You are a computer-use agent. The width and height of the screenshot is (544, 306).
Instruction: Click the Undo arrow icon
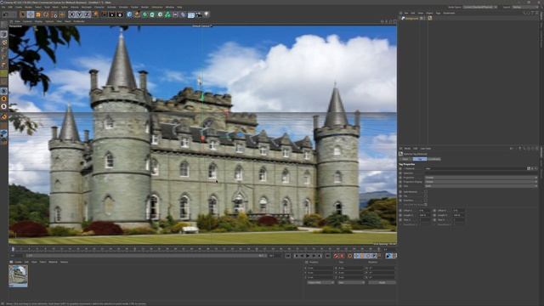(x=5, y=14)
